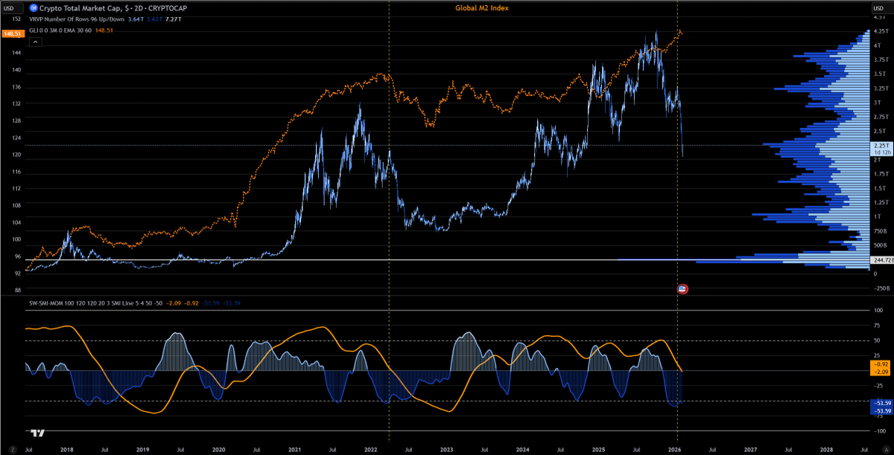Viewport: 894px width, 455px height.
Task: Click the 152 label on left price scale
Action: tap(16, 19)
